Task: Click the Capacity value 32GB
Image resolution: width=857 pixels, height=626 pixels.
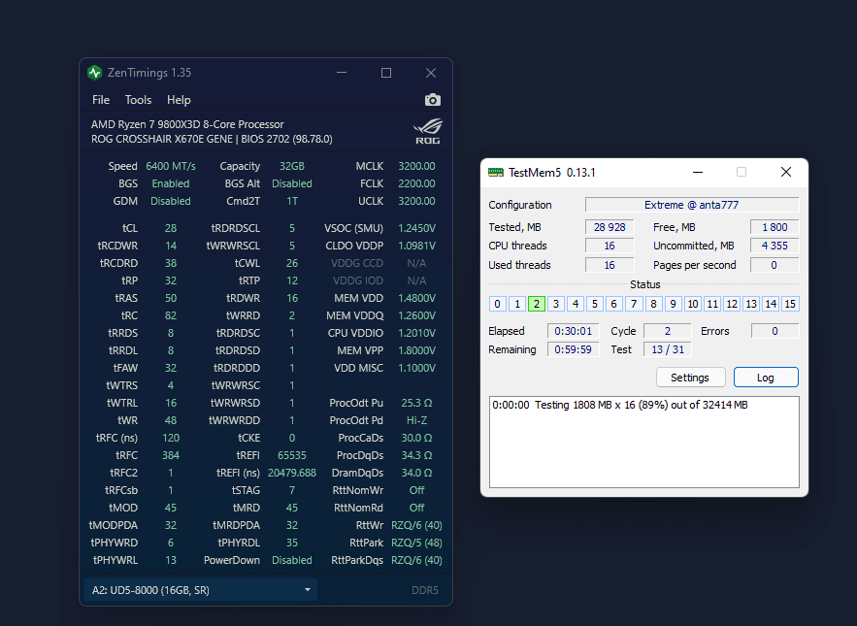Action: (x=292, y=166)
